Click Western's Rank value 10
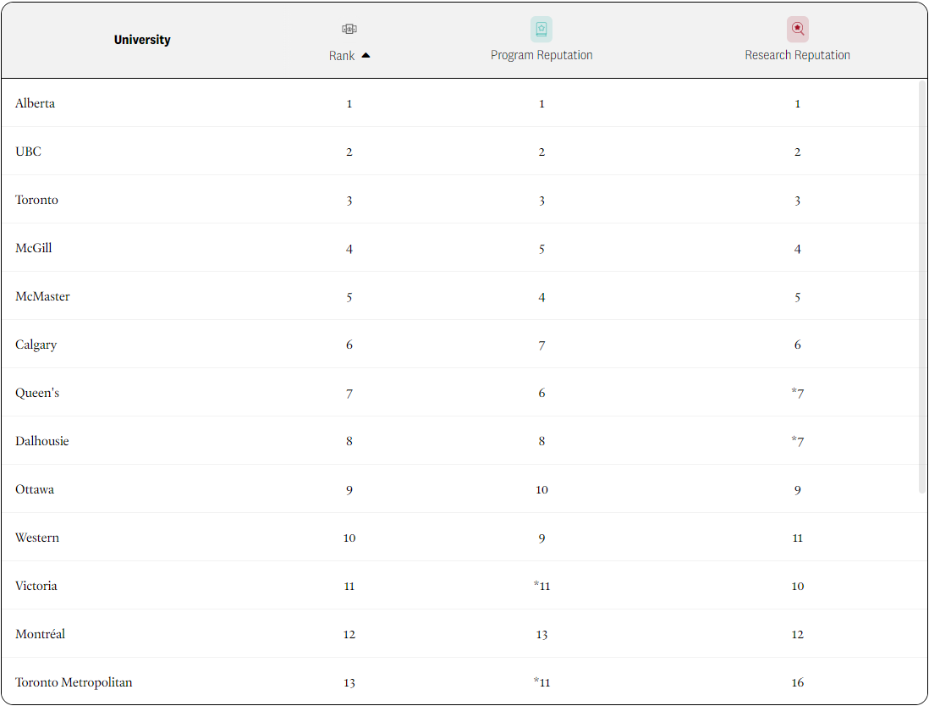Screen dimensions: 929x706 [349, 538]
